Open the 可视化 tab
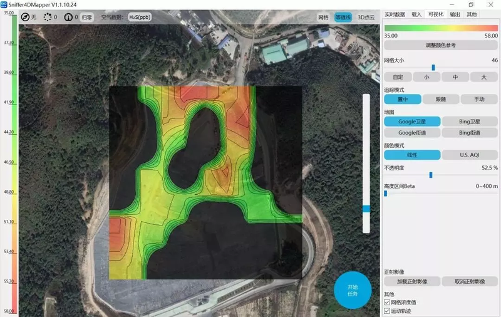Screen dimensions: 501x317 click(x=436, y=14)
